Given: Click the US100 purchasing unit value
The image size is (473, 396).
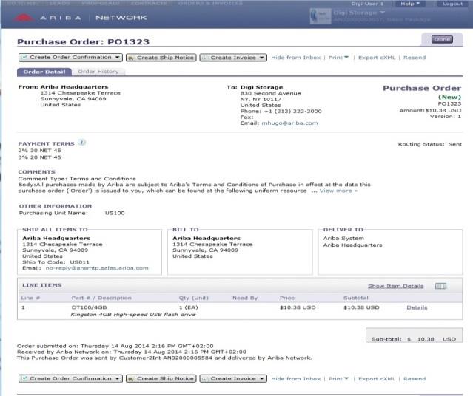Looking at the screenshot, I should [115, 213].
